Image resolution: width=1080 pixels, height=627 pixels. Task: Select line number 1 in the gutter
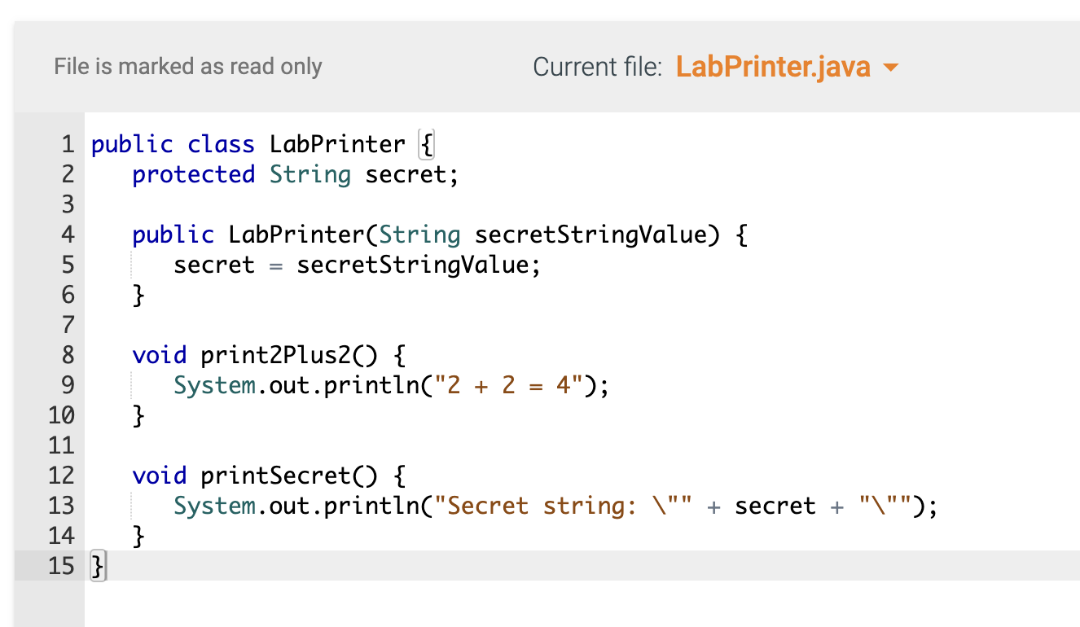pyautogui.click(x=67, y=144)
